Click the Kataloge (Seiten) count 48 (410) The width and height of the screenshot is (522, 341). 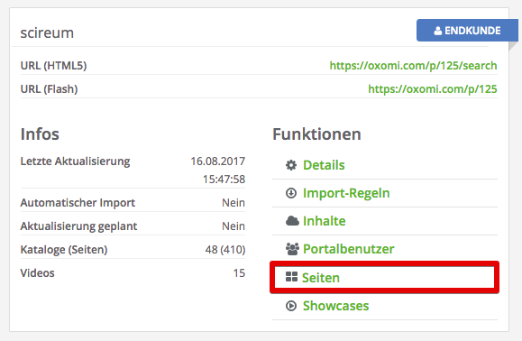click(225, 249)
